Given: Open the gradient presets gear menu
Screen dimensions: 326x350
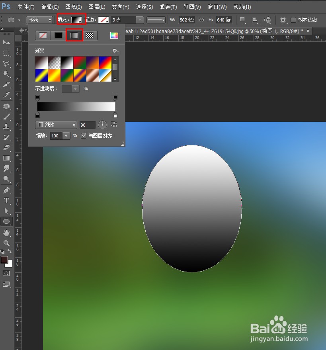Looking at the screenshot, I should coord(115,51).
